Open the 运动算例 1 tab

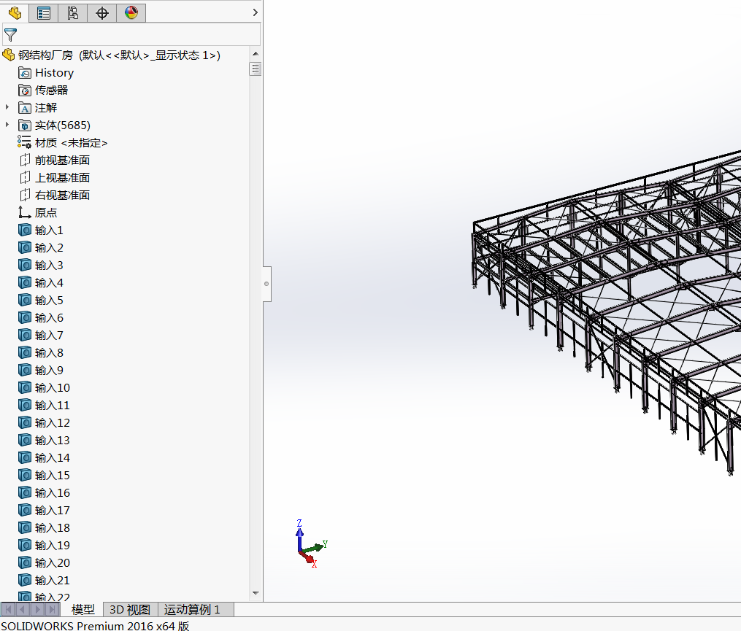[192, 609]
